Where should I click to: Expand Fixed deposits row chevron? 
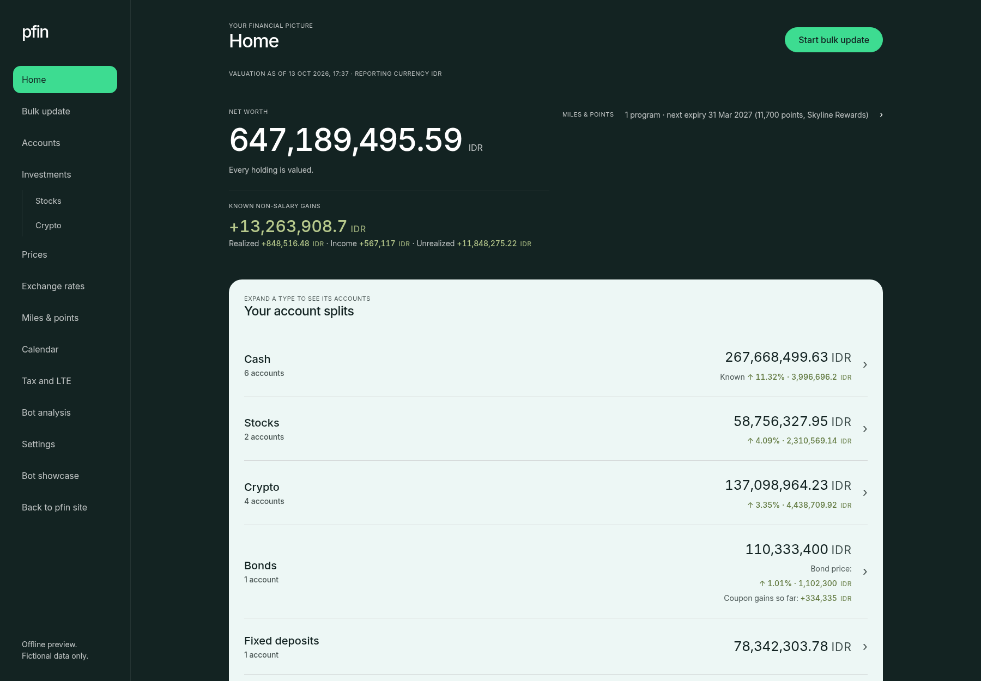(x=865, y=647)
